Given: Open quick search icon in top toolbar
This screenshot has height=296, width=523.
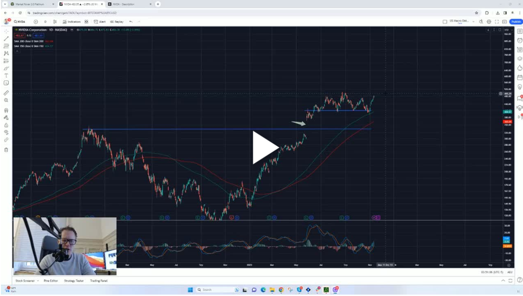Looking at the screenshot, I should point(481,22).
